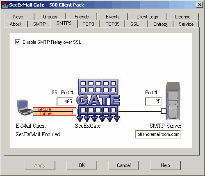
Task: Open the License tab
Action: click(182, 17)
